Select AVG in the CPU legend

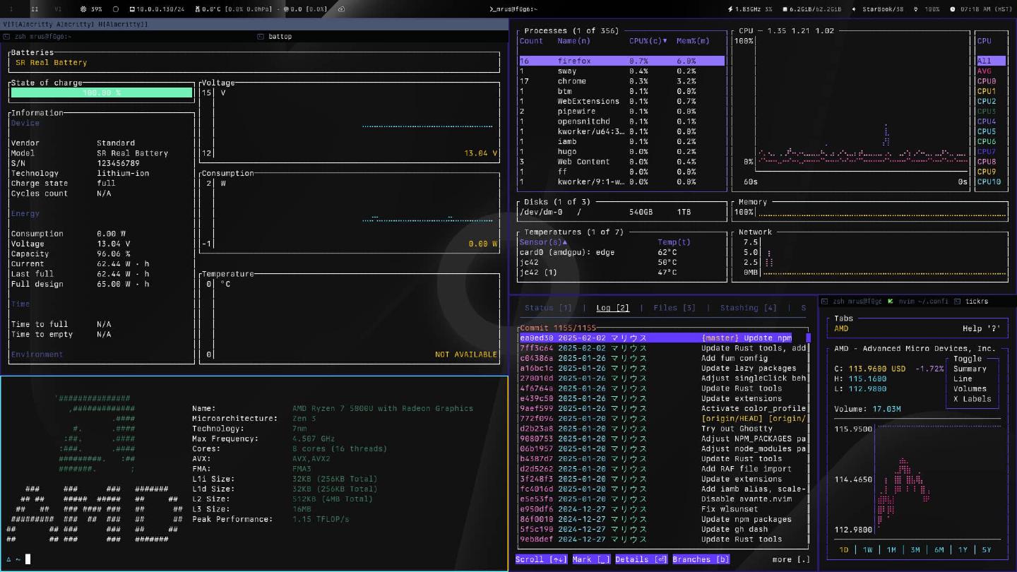pos(985,71)
